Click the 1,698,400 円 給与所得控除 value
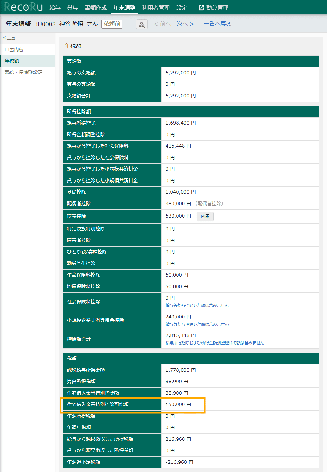327x472 pixels. pos(181,123)
